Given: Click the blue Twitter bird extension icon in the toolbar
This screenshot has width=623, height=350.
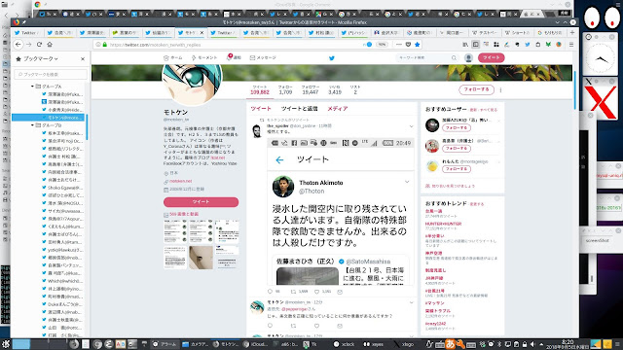Looking at the screenshot, I should [528, 45].
